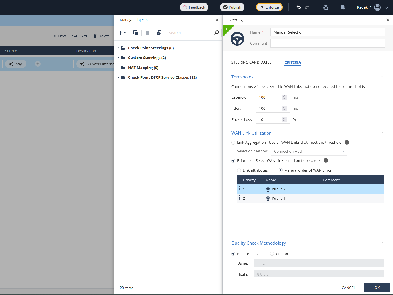
Task: Click the steering Name input field
Action: (328, 32)
